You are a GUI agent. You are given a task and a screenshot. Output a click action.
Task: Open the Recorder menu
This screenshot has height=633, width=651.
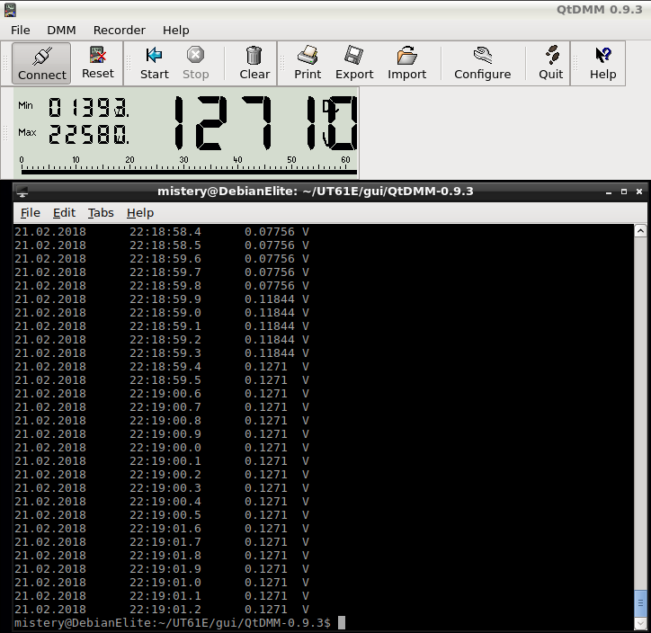pyautogui.click(x=119, y=30)
